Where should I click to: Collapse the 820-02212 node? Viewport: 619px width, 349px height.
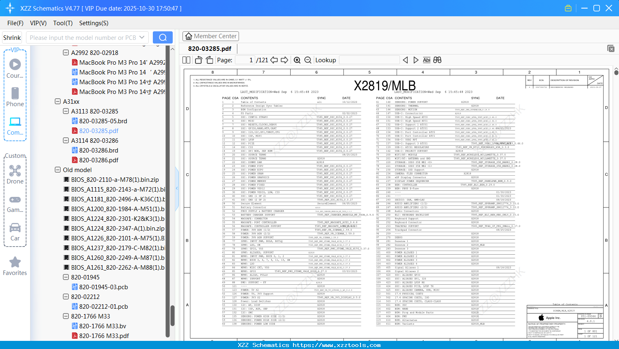coord(66,297)
